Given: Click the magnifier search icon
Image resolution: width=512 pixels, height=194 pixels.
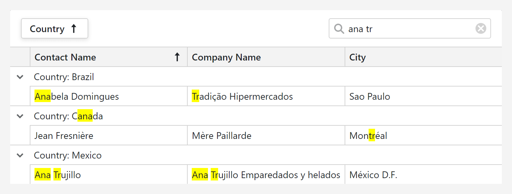Looking at the screenshot, I should tap(339, 29).
